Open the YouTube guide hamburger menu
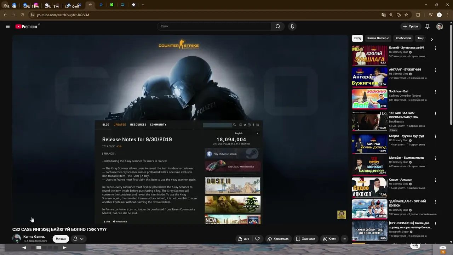This screenshot has height=255, width=453. click(x=7, y=26)
